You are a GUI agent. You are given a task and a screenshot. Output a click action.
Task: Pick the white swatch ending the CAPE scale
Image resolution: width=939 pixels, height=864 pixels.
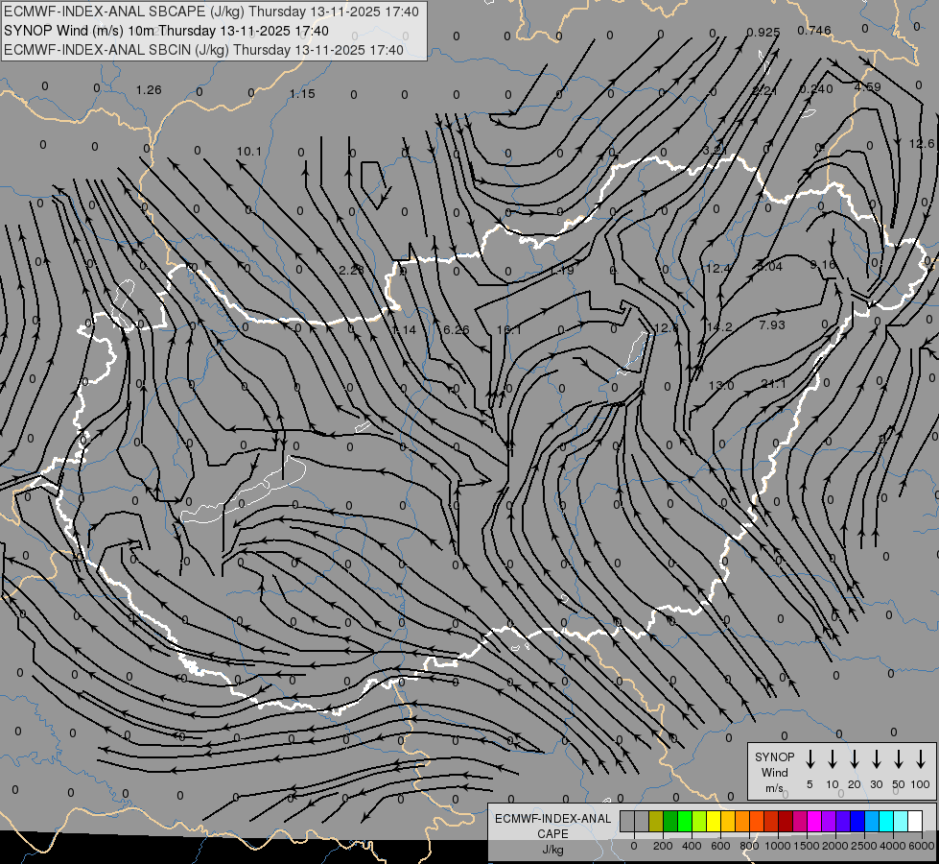[x=915, y=822]
